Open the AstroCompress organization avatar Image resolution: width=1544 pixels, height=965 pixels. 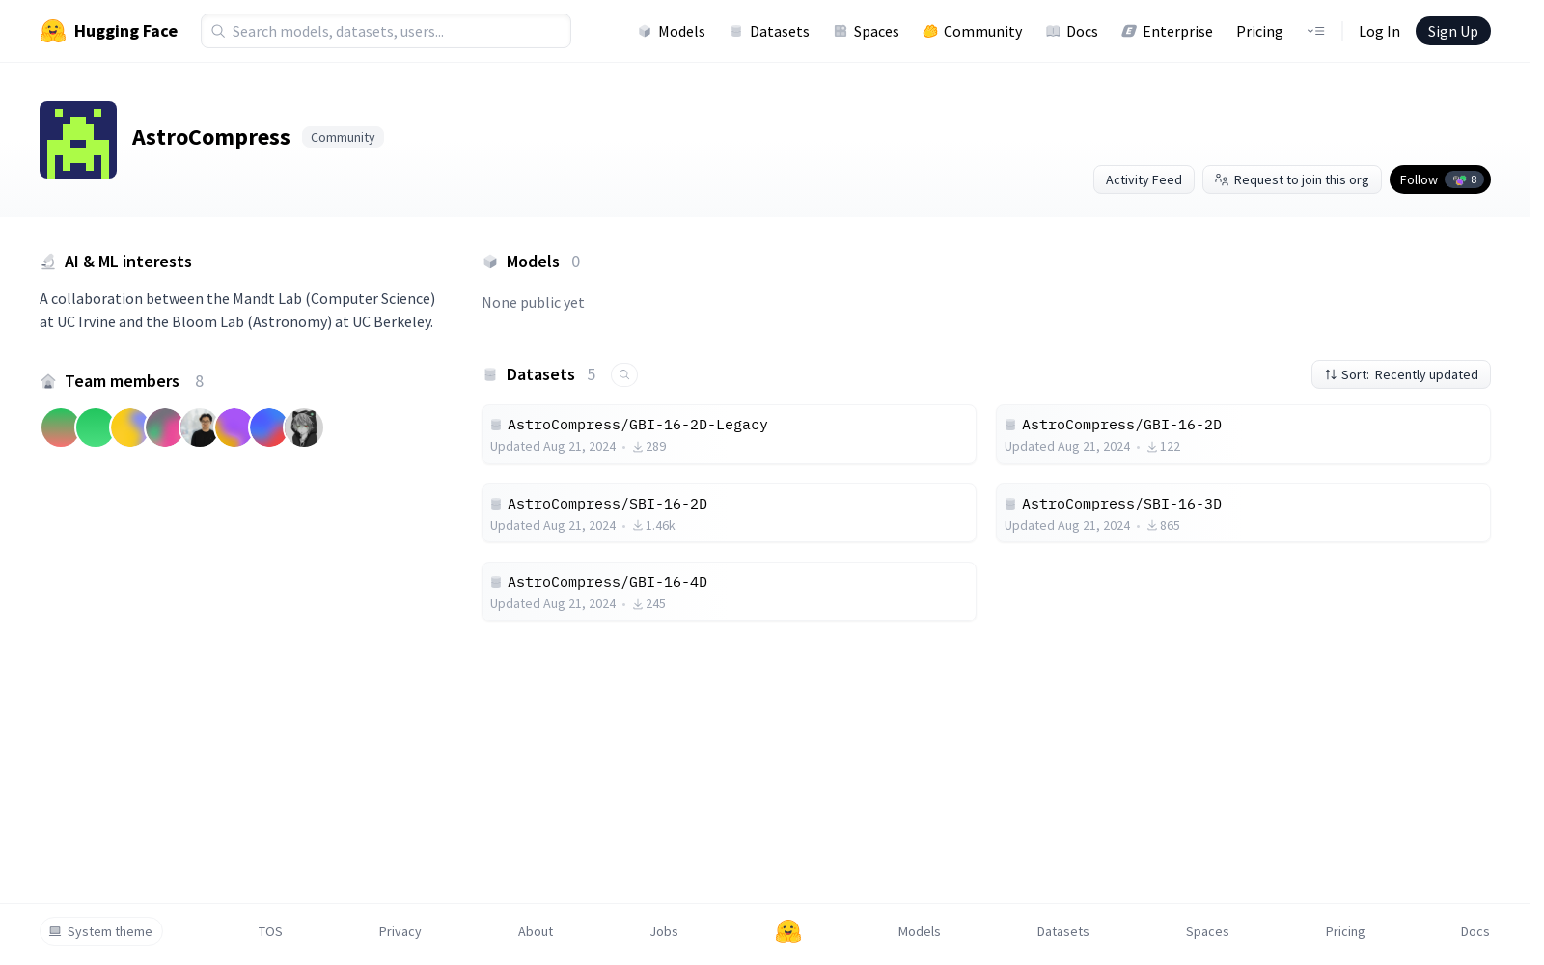point(78,140)
